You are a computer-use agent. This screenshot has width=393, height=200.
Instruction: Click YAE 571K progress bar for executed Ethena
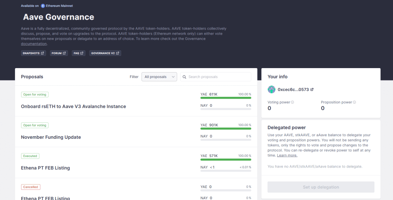[226, 160]
